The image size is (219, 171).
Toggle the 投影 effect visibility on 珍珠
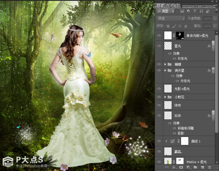tap(174, 133)
